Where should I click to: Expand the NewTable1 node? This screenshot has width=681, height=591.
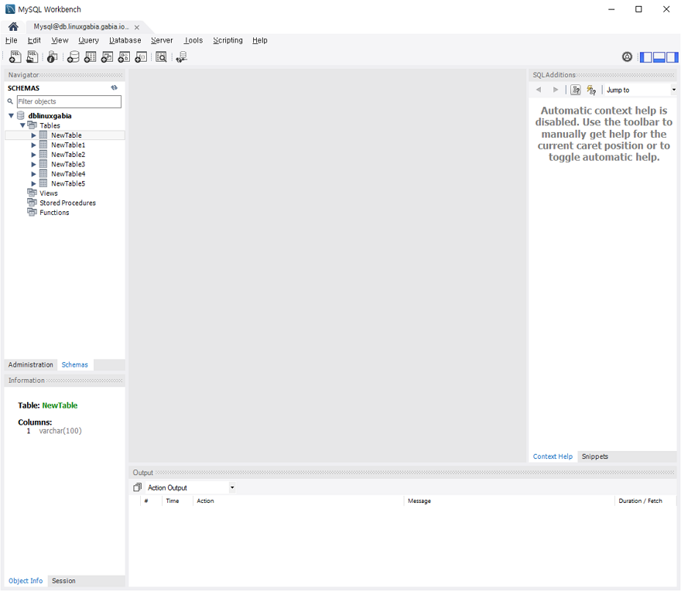[x=33, y=145]
